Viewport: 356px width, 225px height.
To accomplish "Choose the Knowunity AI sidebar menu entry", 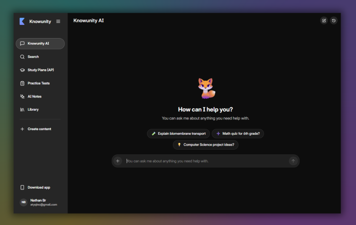I will click(x=40, y=43).
